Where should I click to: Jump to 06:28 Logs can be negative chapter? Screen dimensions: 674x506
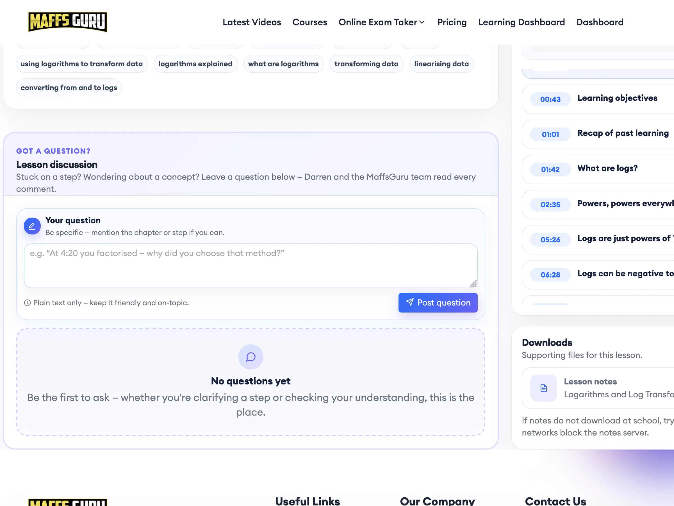pyautogui.click(x=598, y=274)
